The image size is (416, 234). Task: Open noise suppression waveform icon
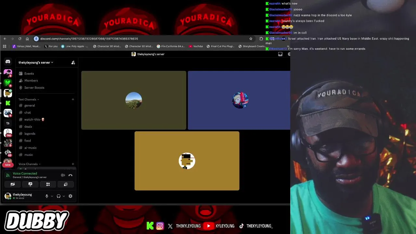[63, 175]
